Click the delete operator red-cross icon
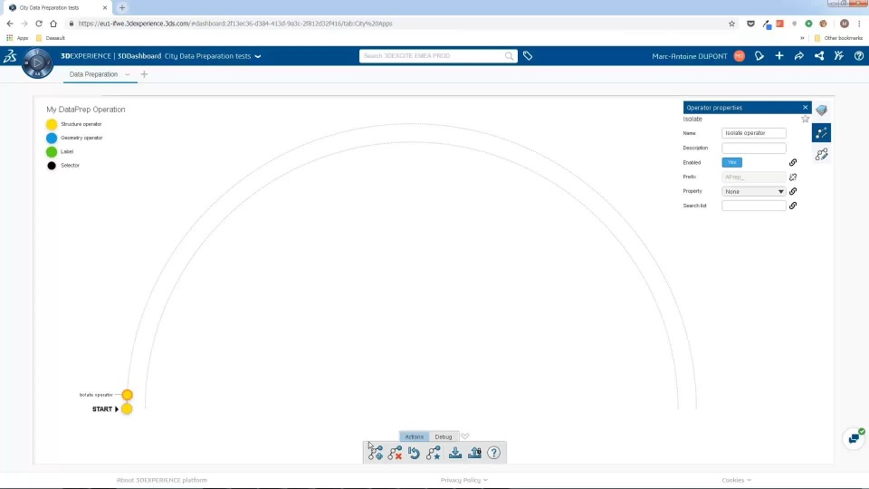The width and height of the screenshot is (869, 489). tap(395, 453)
